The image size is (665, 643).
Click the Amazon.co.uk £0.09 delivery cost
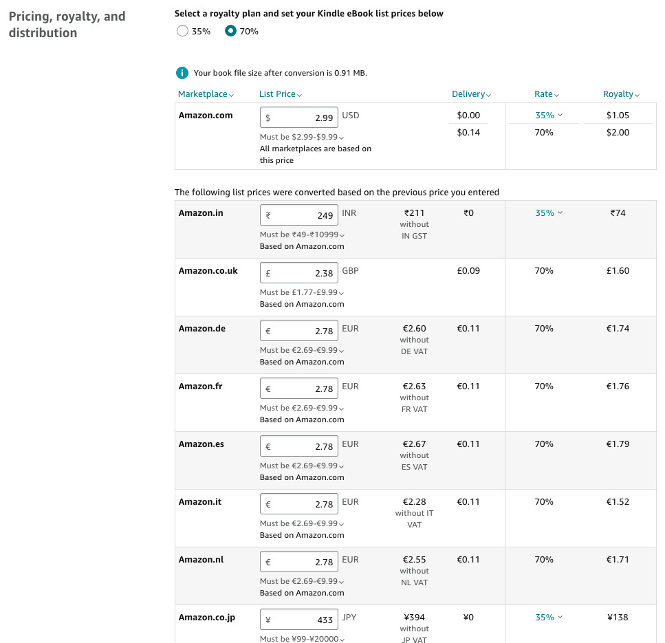pos(468,270)
